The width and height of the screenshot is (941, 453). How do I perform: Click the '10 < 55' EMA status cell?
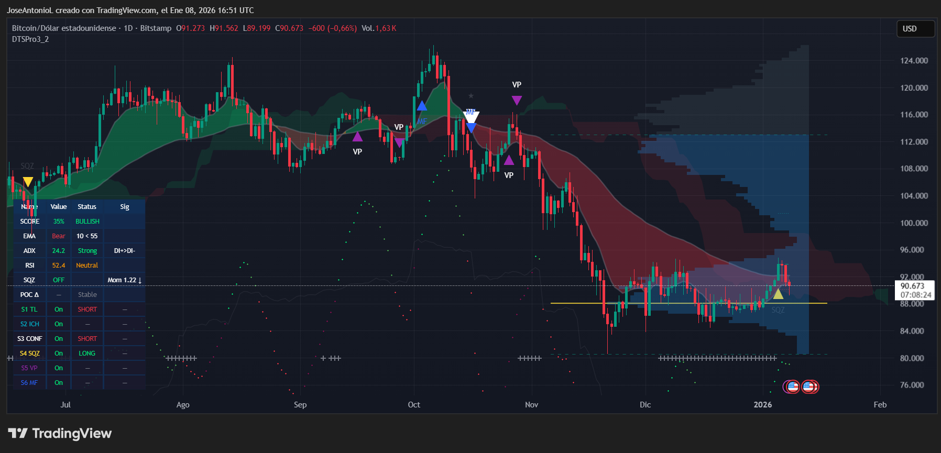[x=87, y=236]
